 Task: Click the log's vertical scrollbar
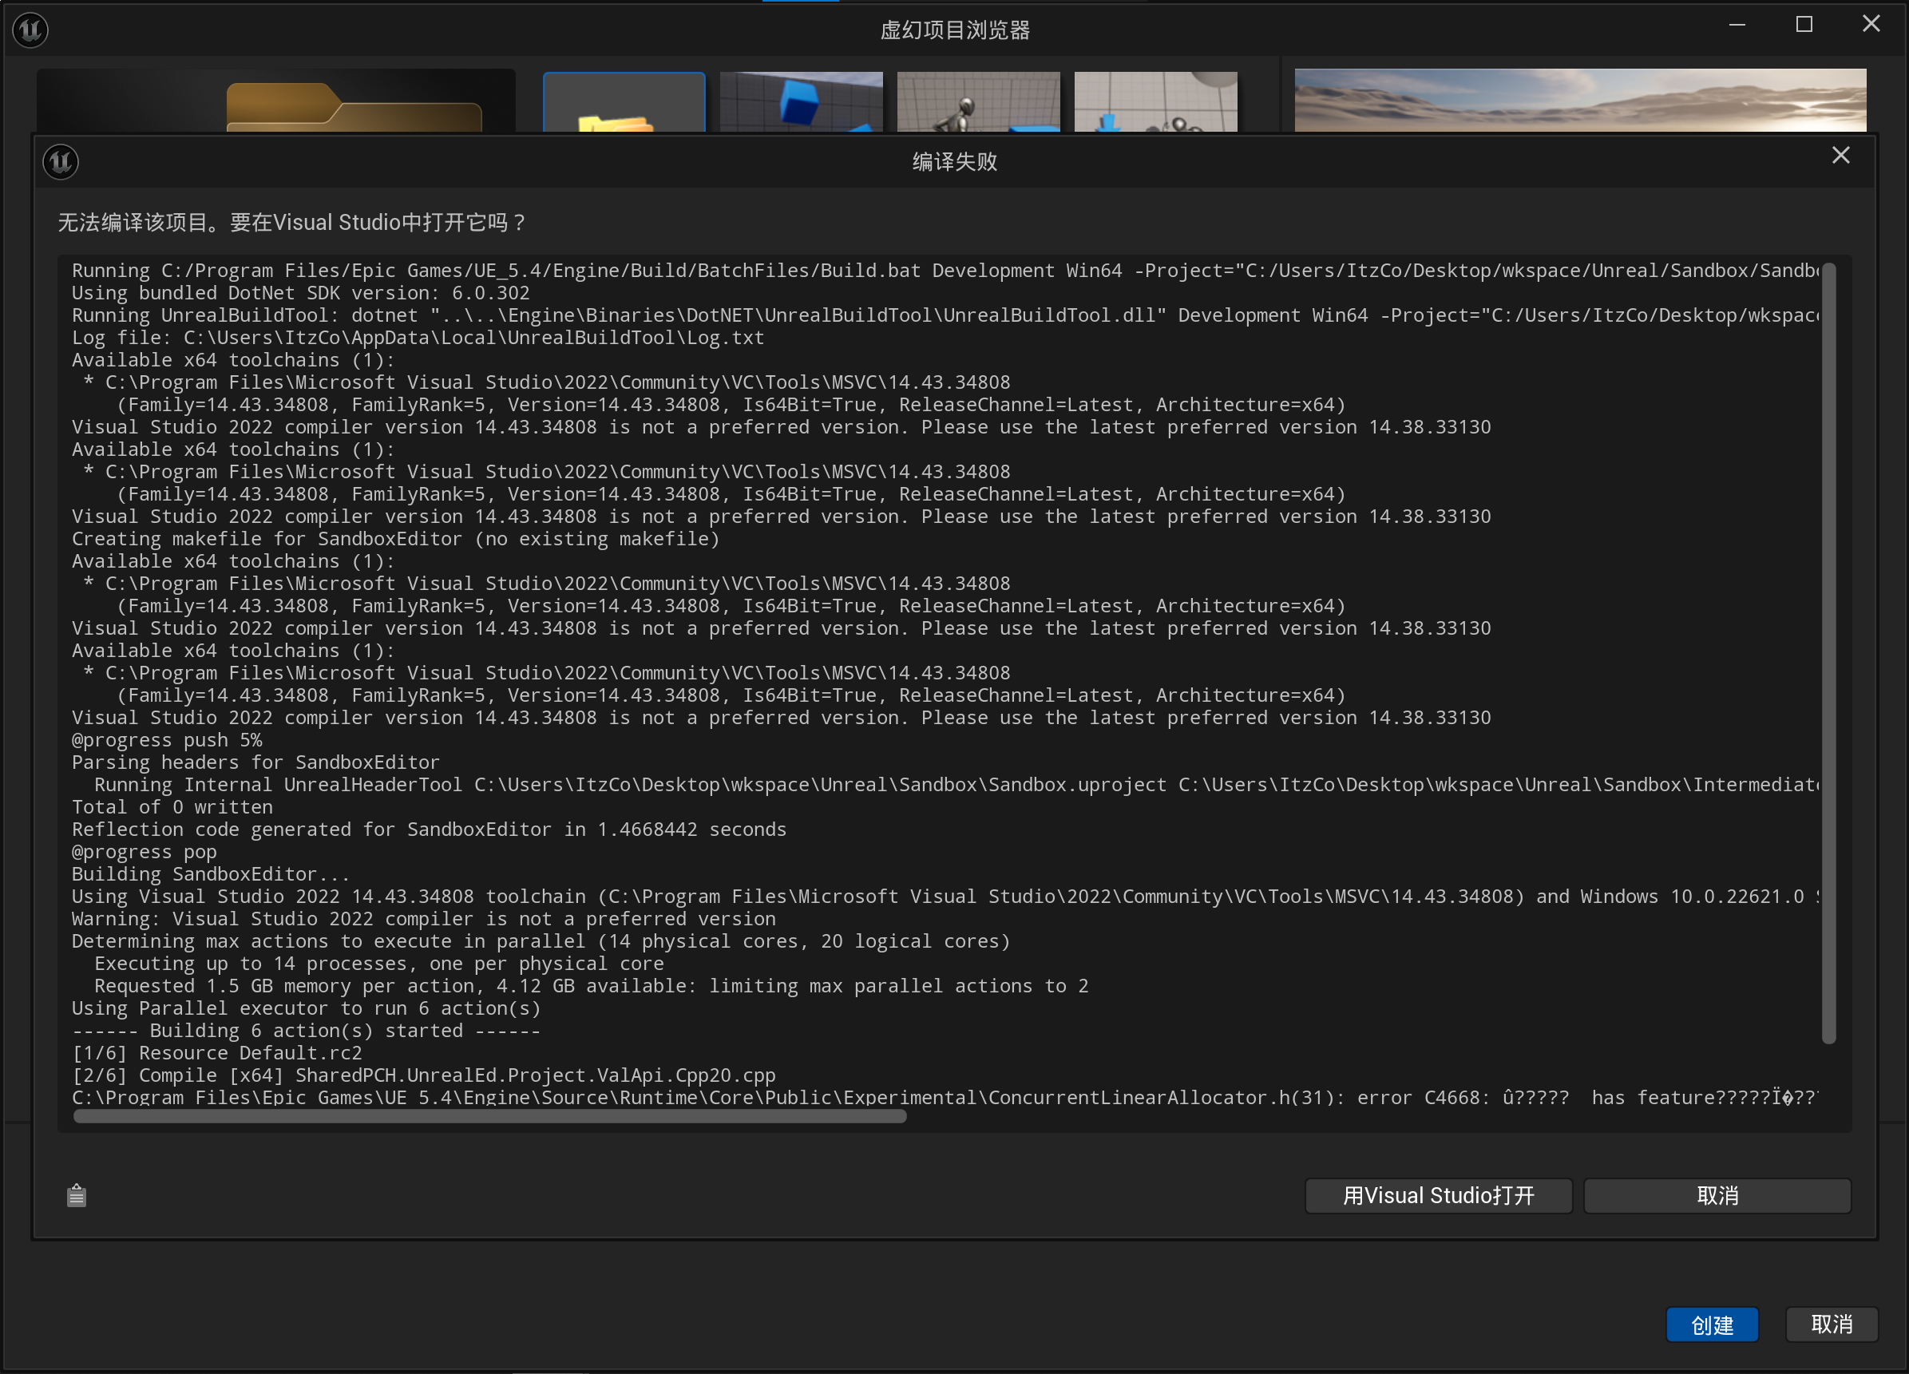[x=1828, y=652]
